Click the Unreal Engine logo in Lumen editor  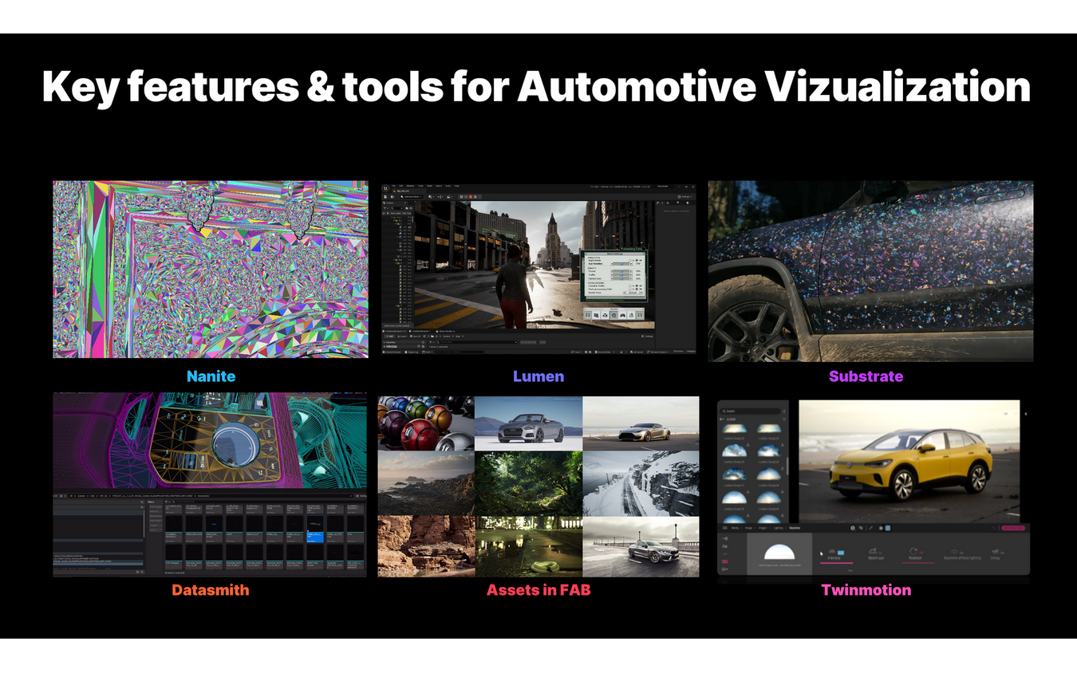click(x=387, y=189)
